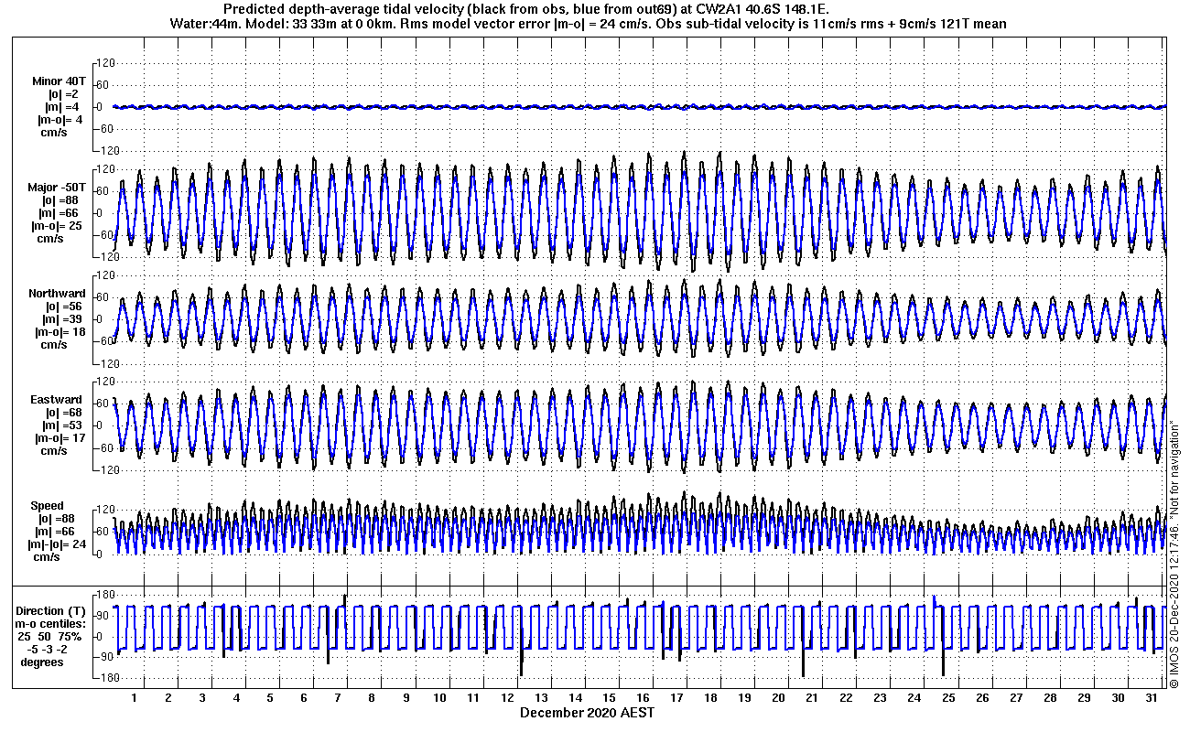
Task: Click the '|m-o|= 25' value in the Major panel
Action: [x=58, y=226]
